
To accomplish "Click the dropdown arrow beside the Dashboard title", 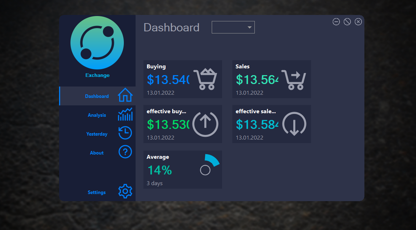I will [250, 27].
